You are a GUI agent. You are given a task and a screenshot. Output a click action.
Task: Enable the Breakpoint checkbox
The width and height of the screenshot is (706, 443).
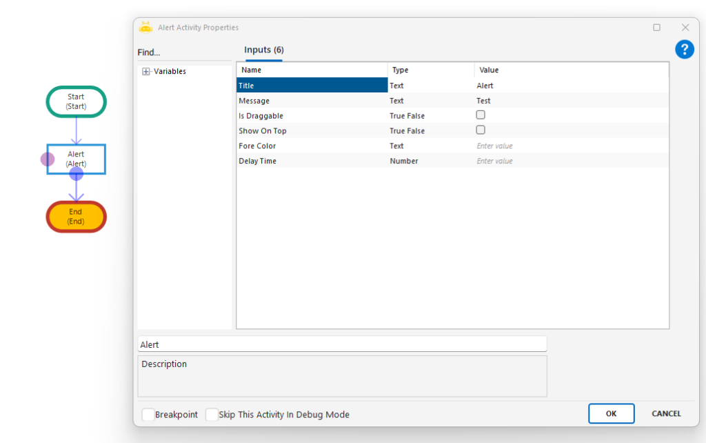[x=148, y=415]
